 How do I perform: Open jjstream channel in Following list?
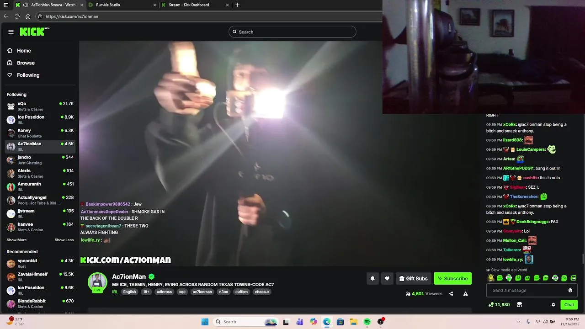pos(40,213)
